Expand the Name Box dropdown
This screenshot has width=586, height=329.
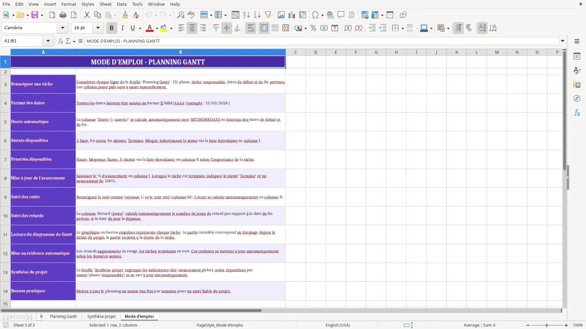(x=48, y=41)
